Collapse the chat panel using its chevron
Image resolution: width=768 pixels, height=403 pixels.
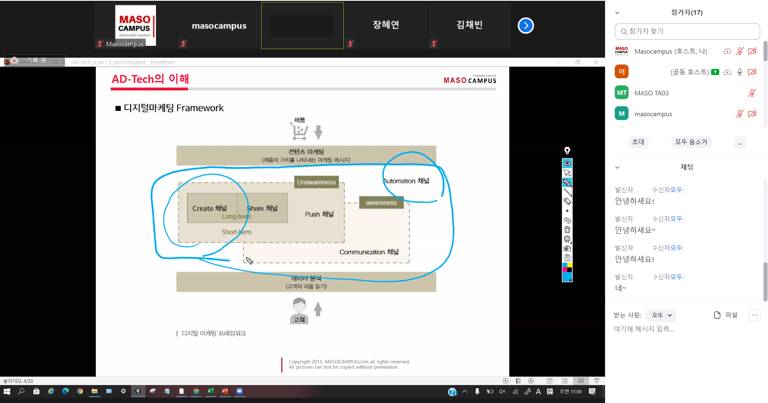[617, 167]
